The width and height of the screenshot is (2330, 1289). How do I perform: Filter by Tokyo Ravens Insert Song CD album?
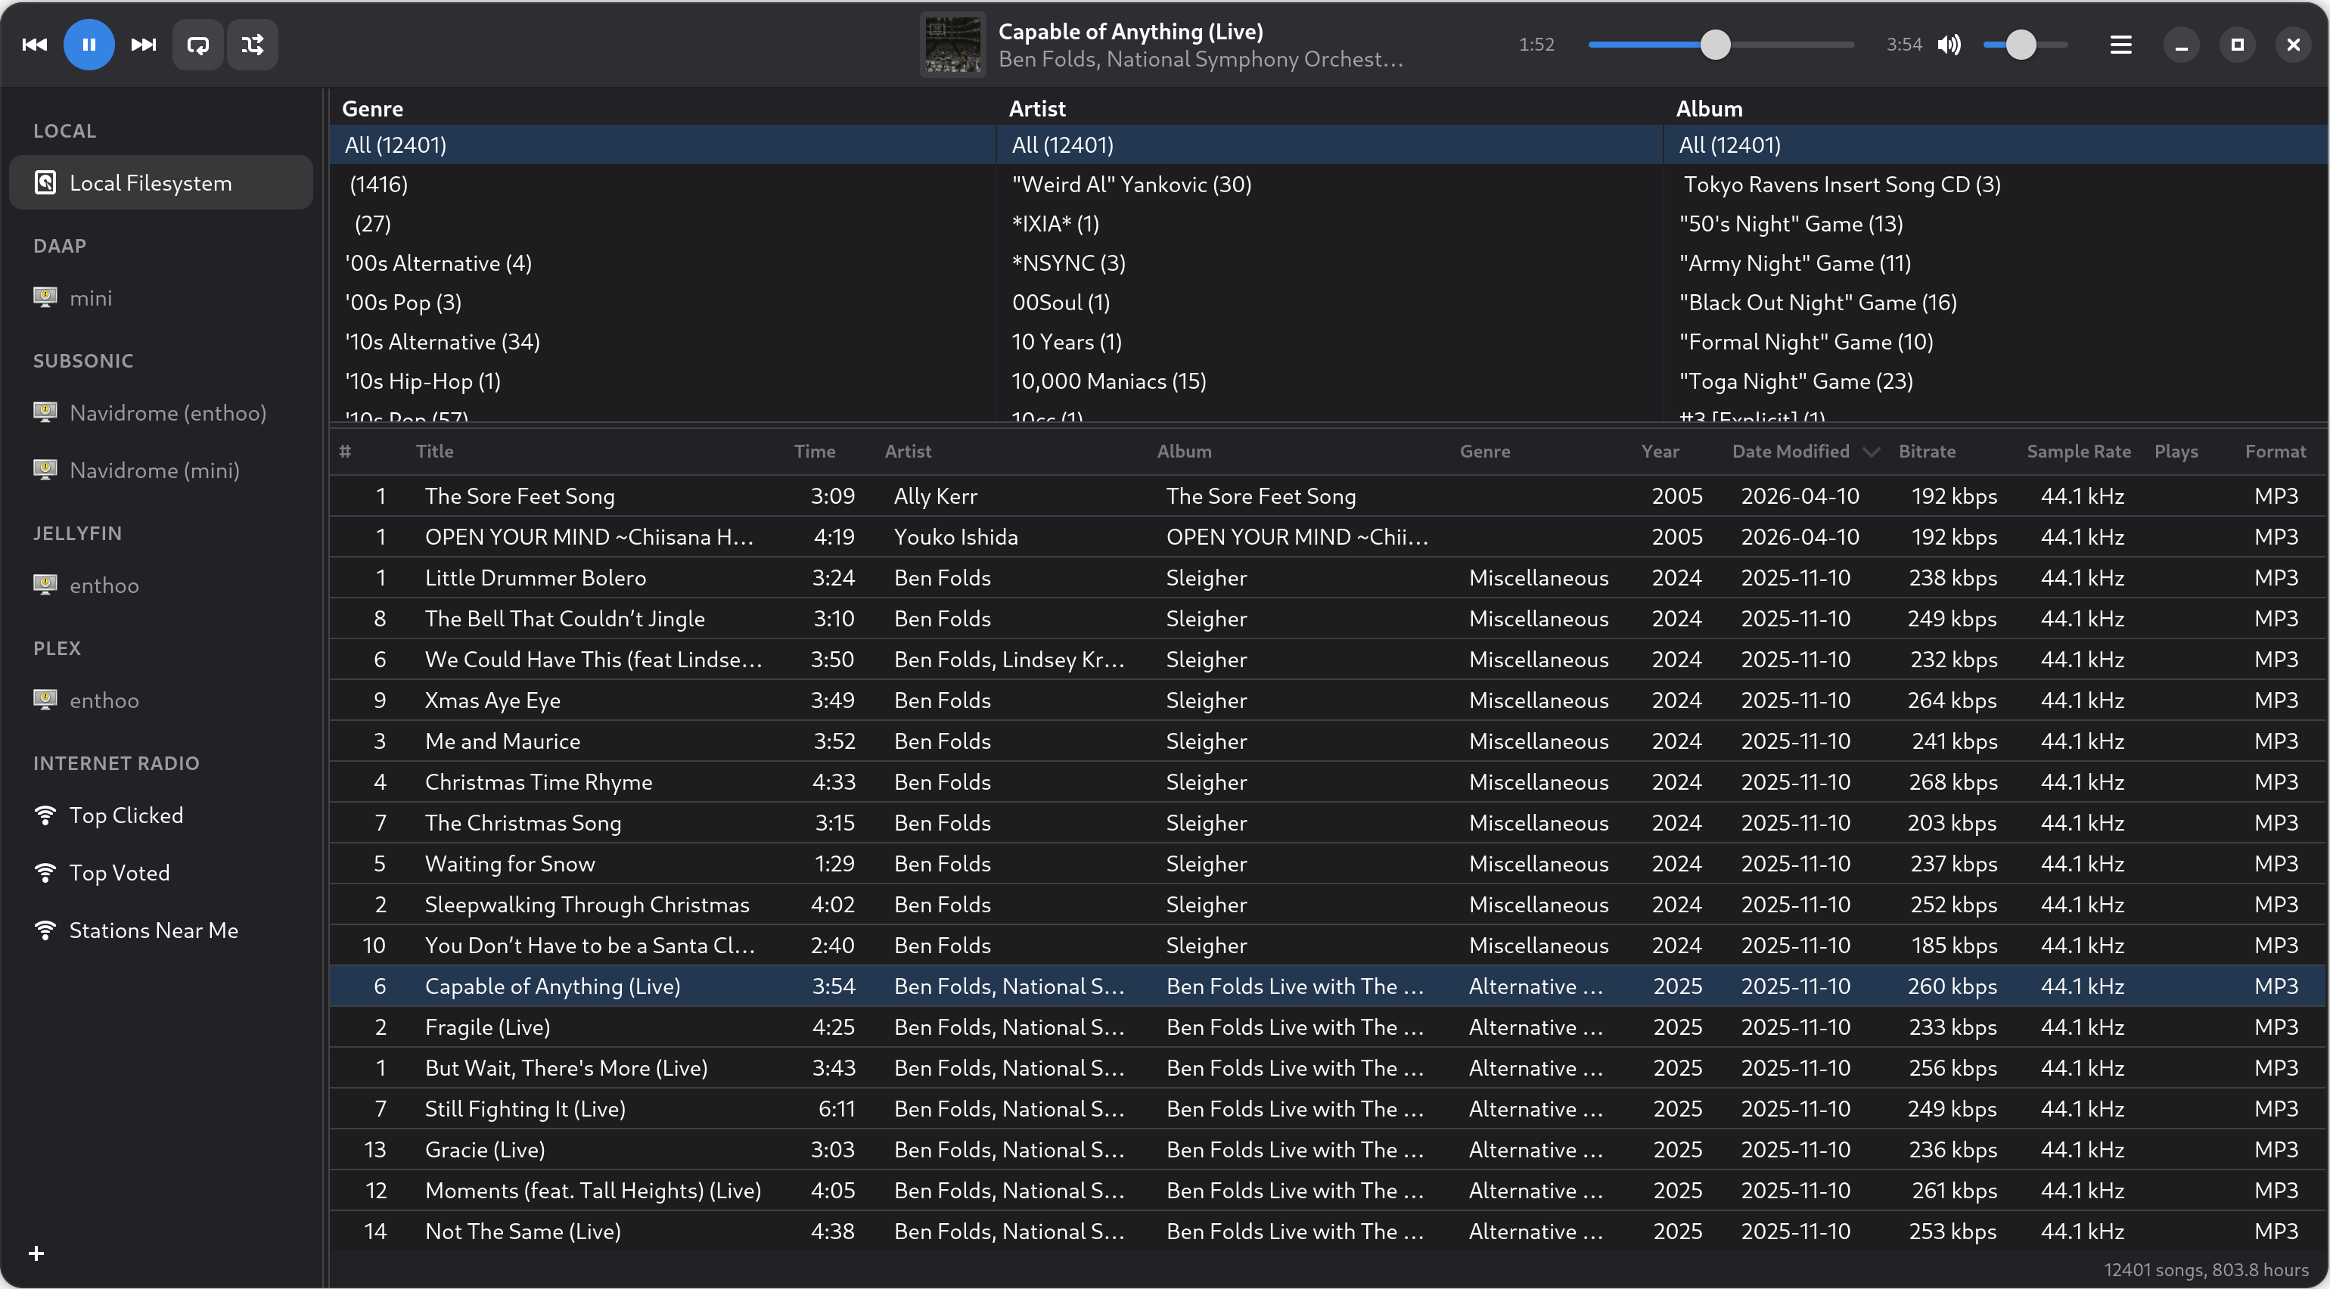(1996, 185)
